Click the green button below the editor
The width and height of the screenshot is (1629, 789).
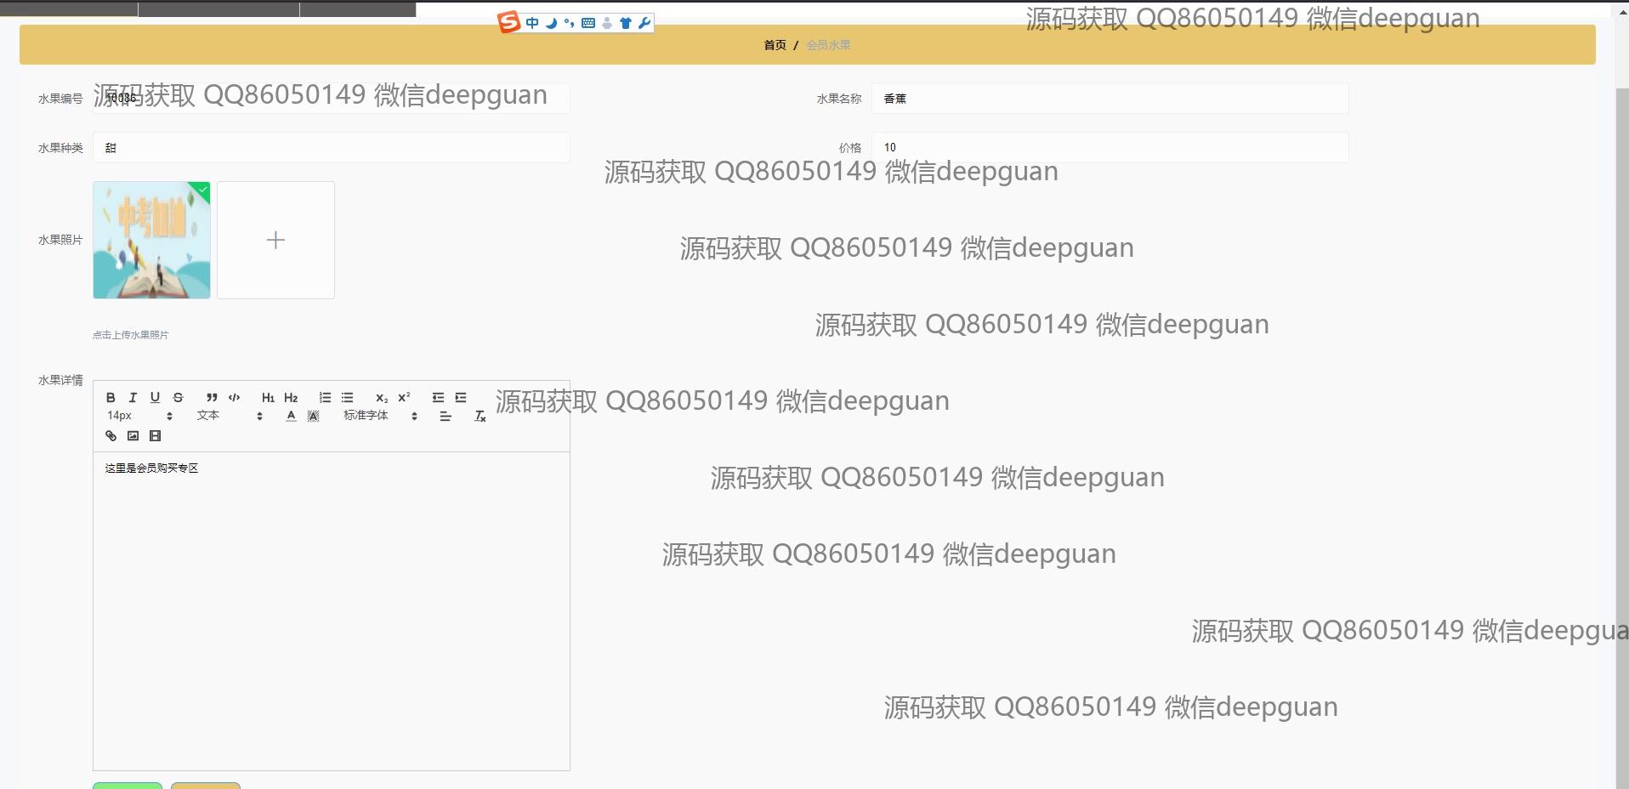[128, 786]
